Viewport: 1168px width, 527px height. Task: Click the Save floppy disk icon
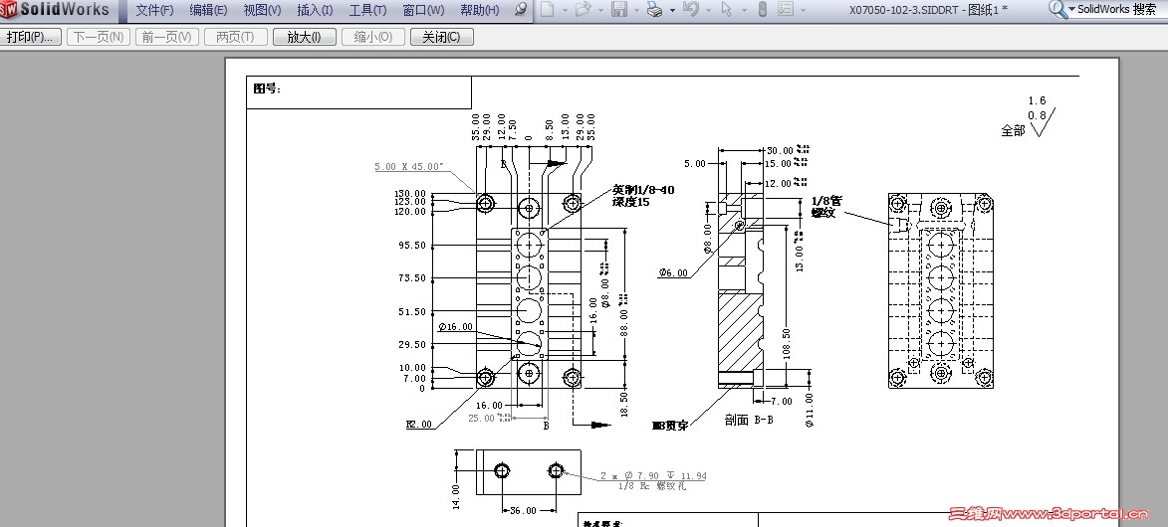click(619, 10)
